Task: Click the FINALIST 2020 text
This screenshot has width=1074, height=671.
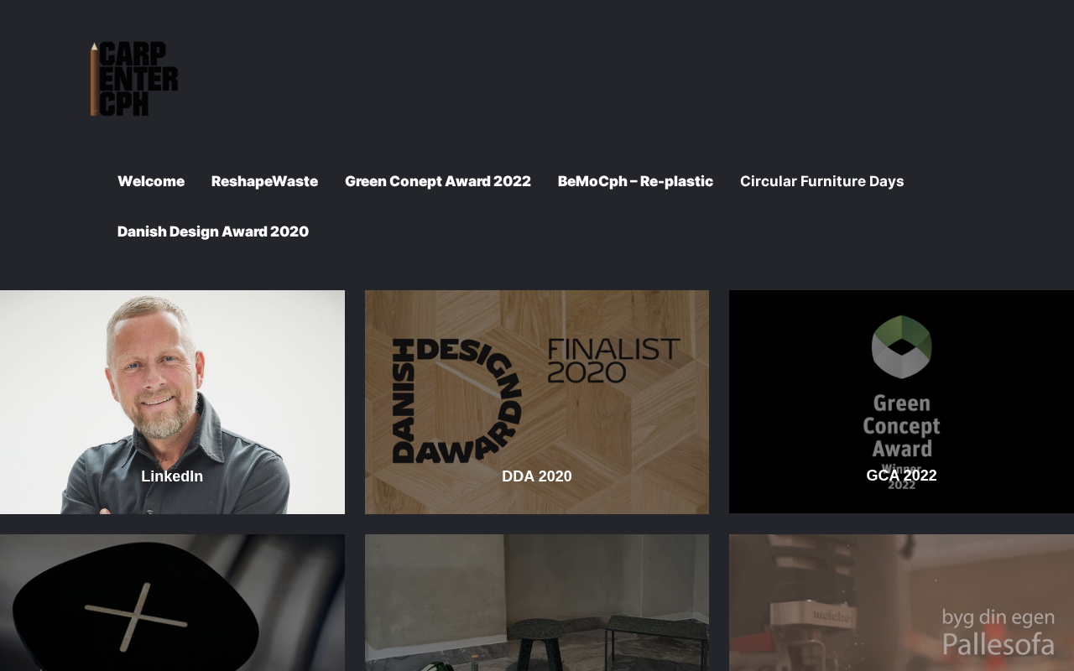Action: tap(614, 361)
